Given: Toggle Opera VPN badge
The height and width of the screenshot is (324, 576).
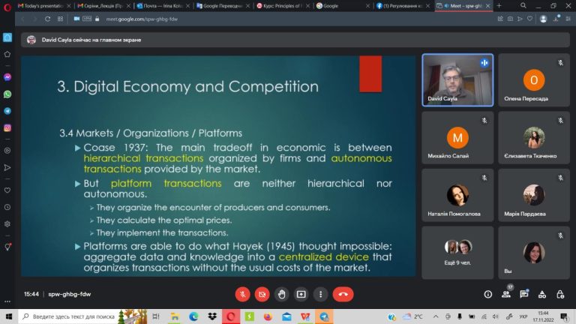Looking at the screenshot, I should click(87, 19).
